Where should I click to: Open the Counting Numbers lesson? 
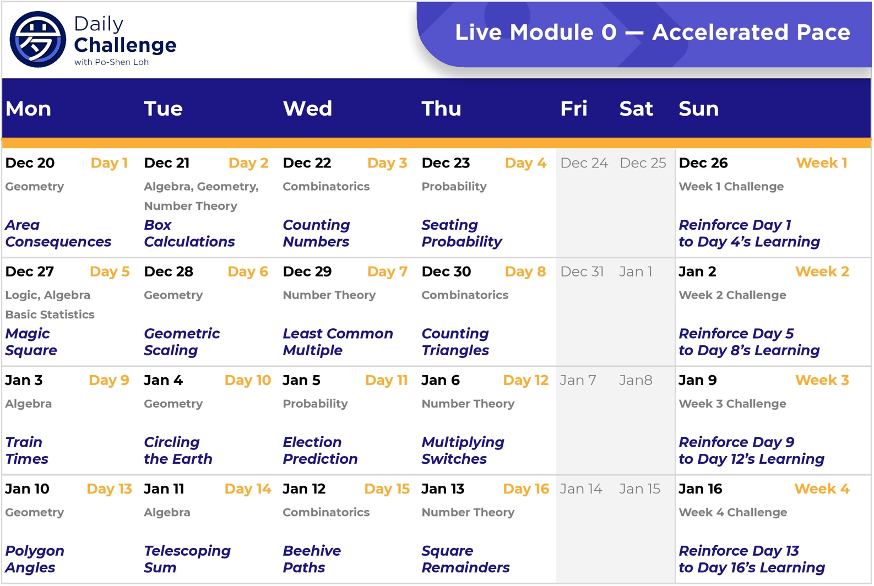[x=316, y=234]
